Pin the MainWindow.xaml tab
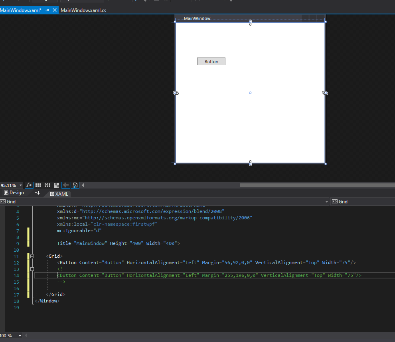395x342 pixels. [47, 10]
